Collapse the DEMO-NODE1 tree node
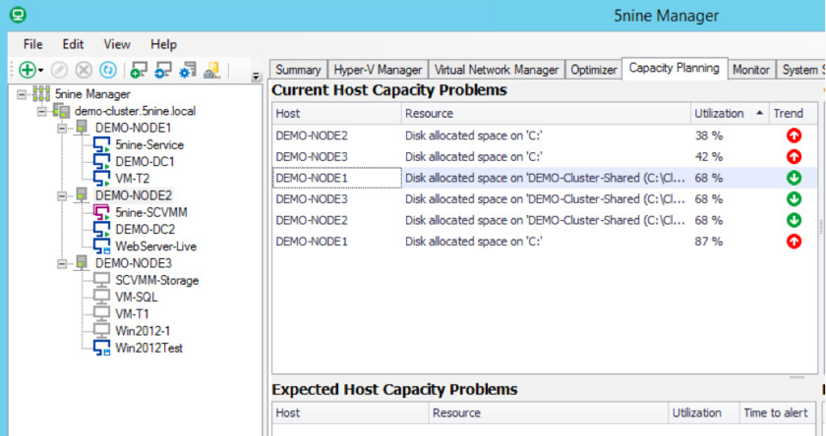826x436 pixels. tap(61, 129)
